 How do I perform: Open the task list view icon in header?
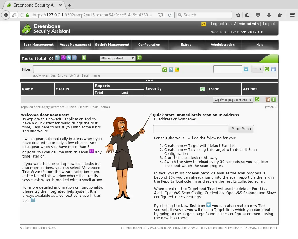click(x=74, y=58)
